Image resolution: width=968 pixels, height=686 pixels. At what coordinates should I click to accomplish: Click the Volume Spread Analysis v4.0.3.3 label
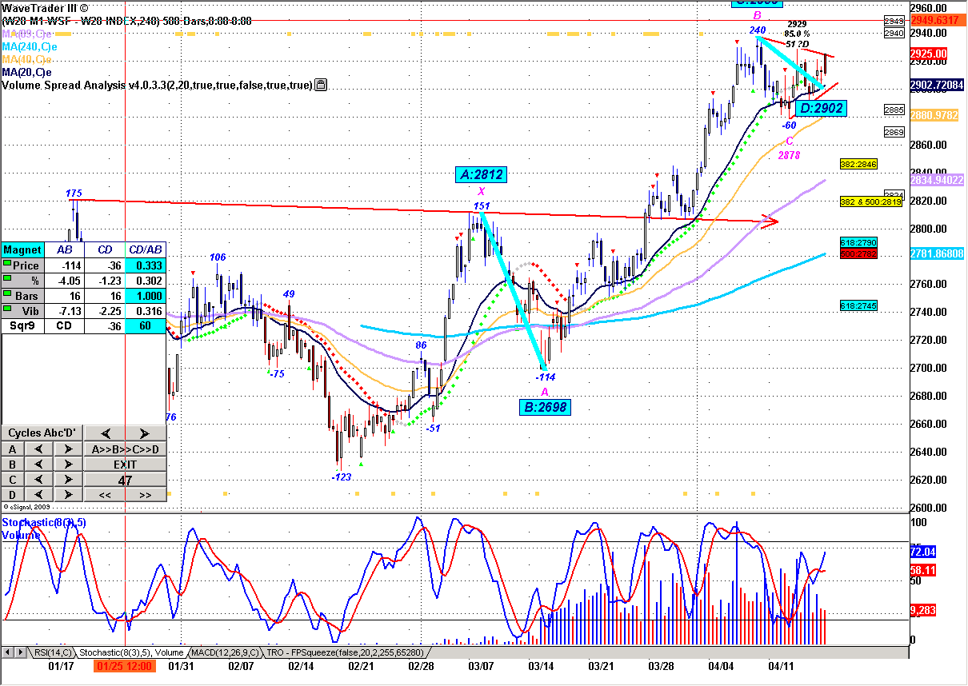tap(158, 85)
